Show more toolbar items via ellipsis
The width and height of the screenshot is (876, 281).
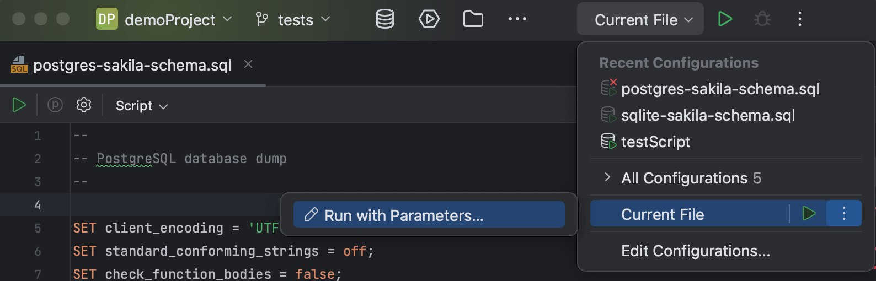517,19
